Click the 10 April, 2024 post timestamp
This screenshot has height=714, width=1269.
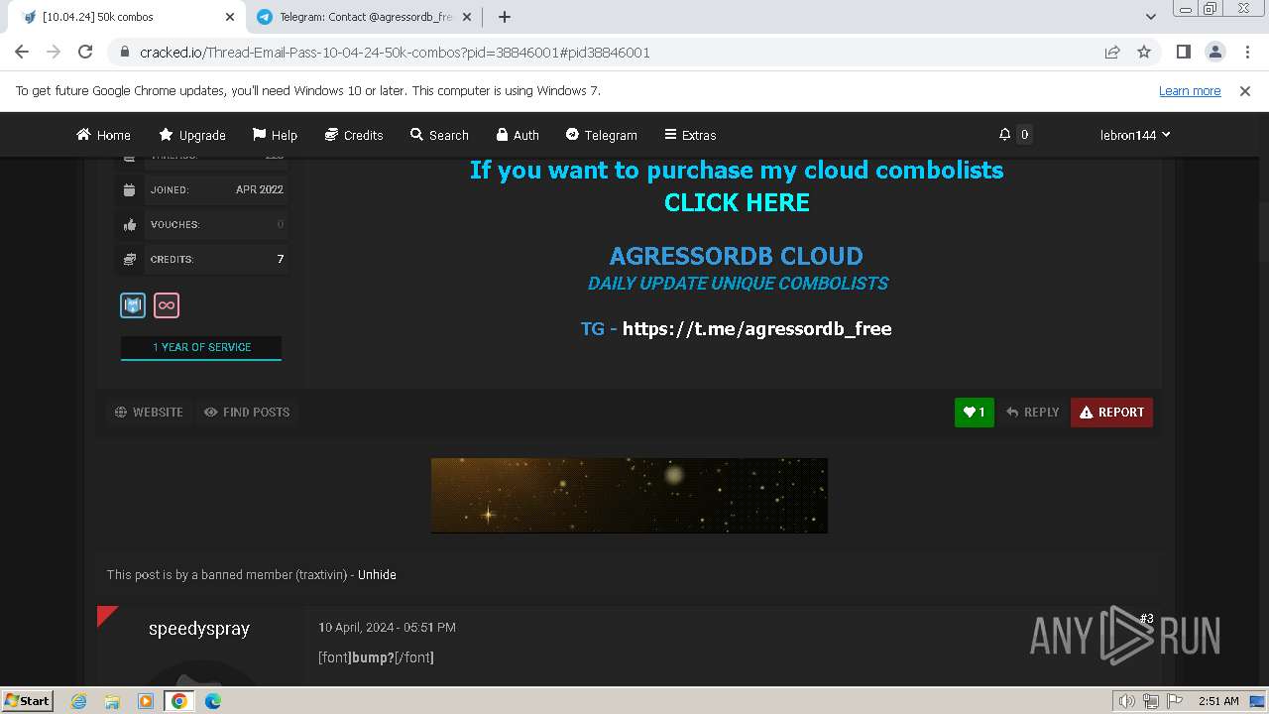(x=387, y=627)
